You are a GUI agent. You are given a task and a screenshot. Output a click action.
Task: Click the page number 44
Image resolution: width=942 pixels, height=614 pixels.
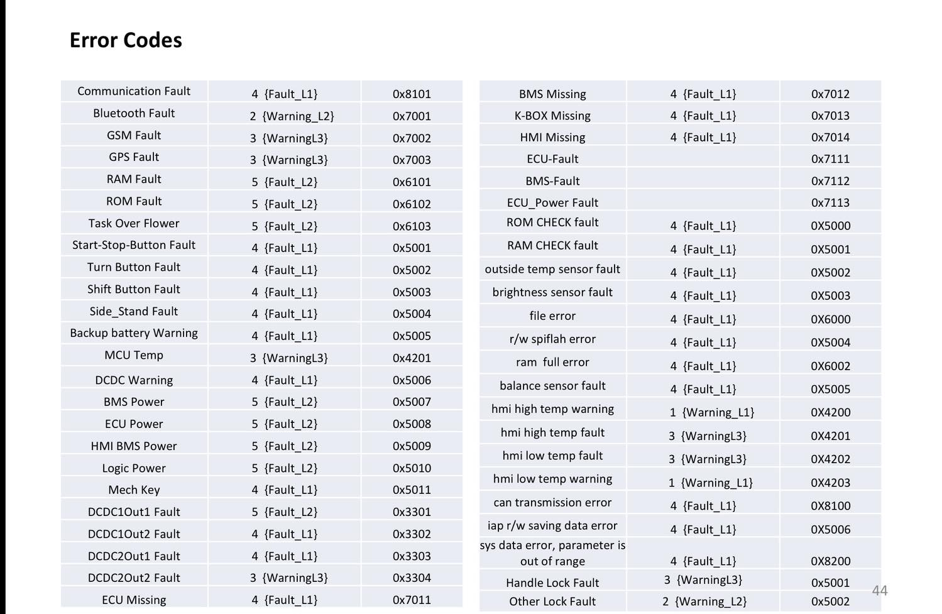coord(880,591)
